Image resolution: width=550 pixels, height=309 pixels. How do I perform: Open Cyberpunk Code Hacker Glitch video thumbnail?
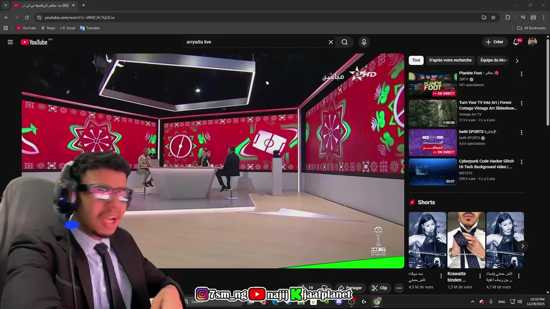pos(433,172)
